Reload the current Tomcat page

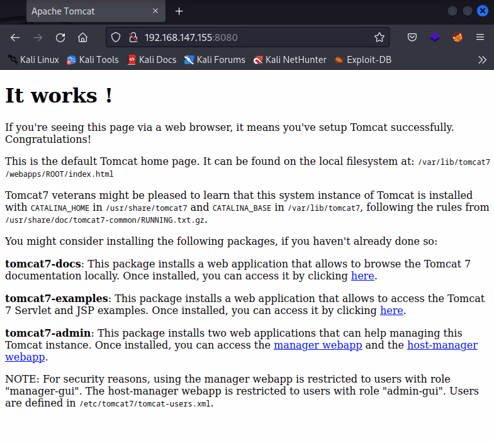coord(60,38)
